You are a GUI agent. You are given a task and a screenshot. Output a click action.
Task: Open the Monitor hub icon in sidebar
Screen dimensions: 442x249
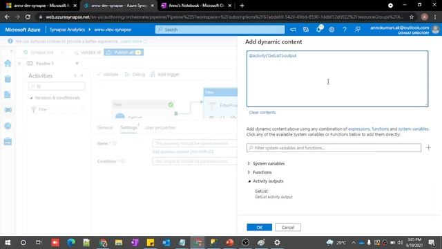click(x=8, y=126)
